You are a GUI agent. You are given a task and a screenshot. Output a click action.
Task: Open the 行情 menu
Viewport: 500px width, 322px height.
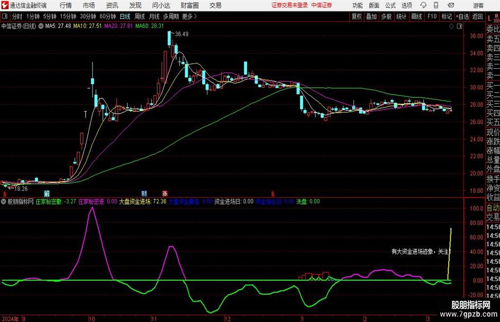[66, 5]
